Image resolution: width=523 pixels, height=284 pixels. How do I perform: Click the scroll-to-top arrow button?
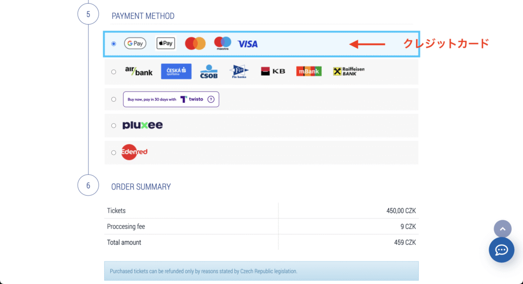click(x=502, y=229)
